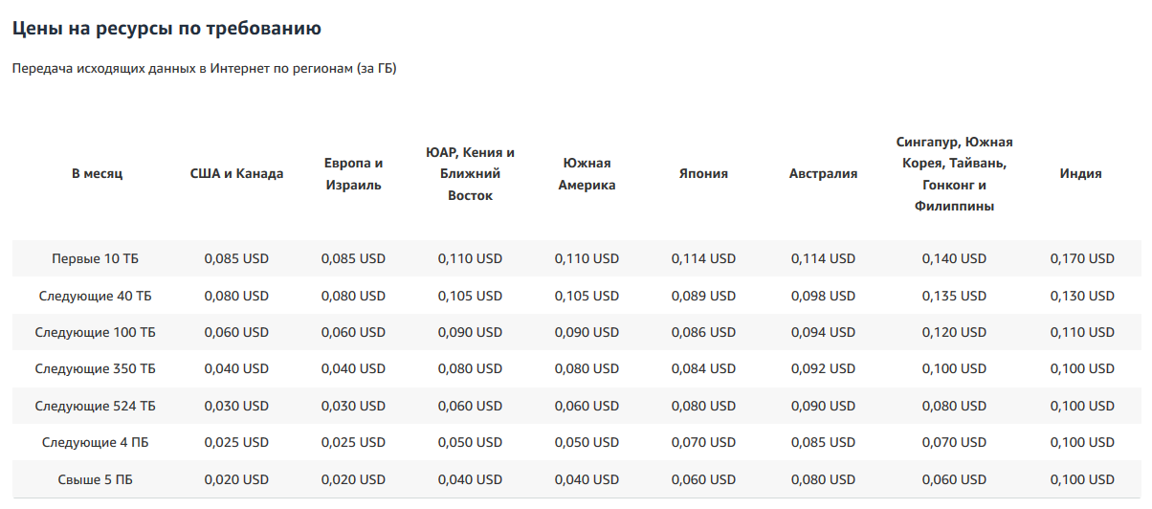Select the 'Первые 10 ТБ' row label
1152x509 pixels.
pyautogui.click(x=96, y=258)
